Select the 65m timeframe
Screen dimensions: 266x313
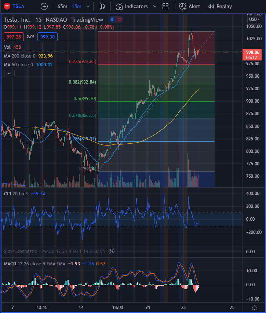(x=62, y=6)
